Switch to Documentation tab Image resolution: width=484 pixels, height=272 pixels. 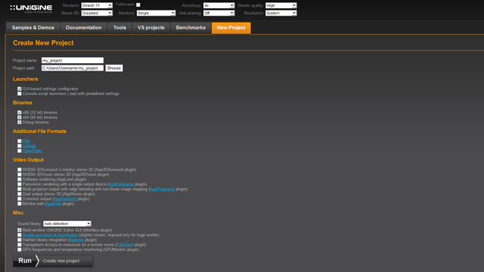click(x=83, y=27)
